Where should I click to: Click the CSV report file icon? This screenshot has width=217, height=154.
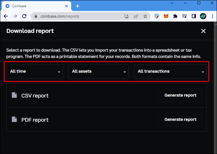click(x=14, y=95)
